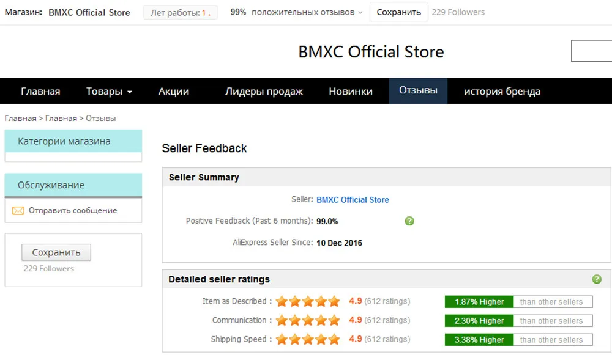Viewport: 612px width, 355px height.
Task: Click the 4.9 score for Shipping Speed
Action: tap(355, 339)
